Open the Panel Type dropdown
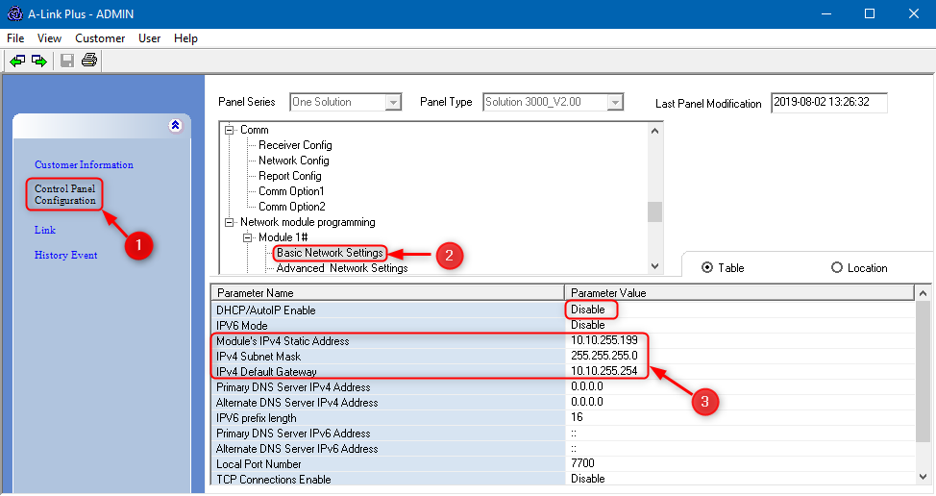The image size is (936, 496). (615, 103)
